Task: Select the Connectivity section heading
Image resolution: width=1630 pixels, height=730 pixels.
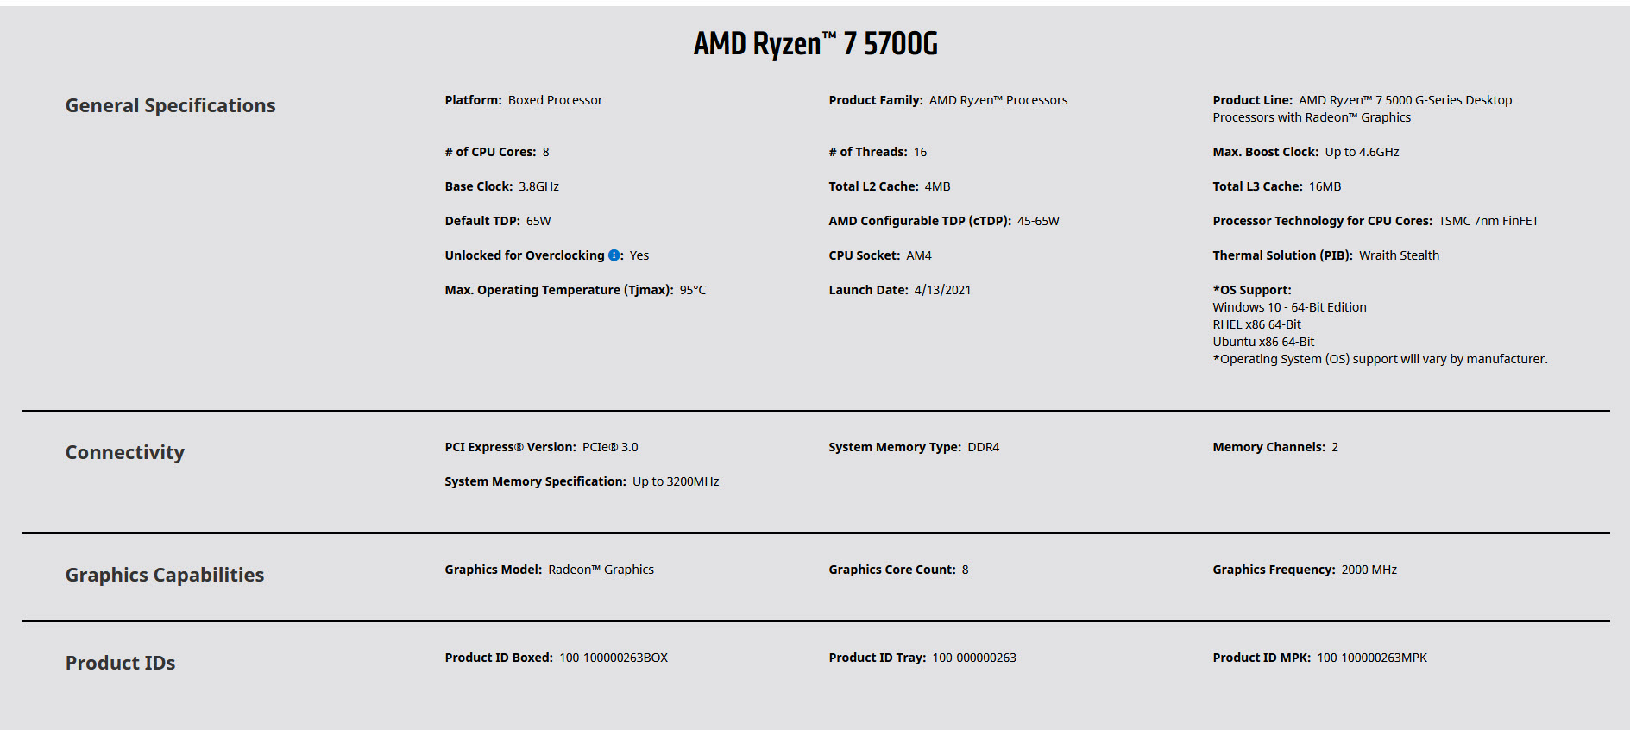Action: 125,452
